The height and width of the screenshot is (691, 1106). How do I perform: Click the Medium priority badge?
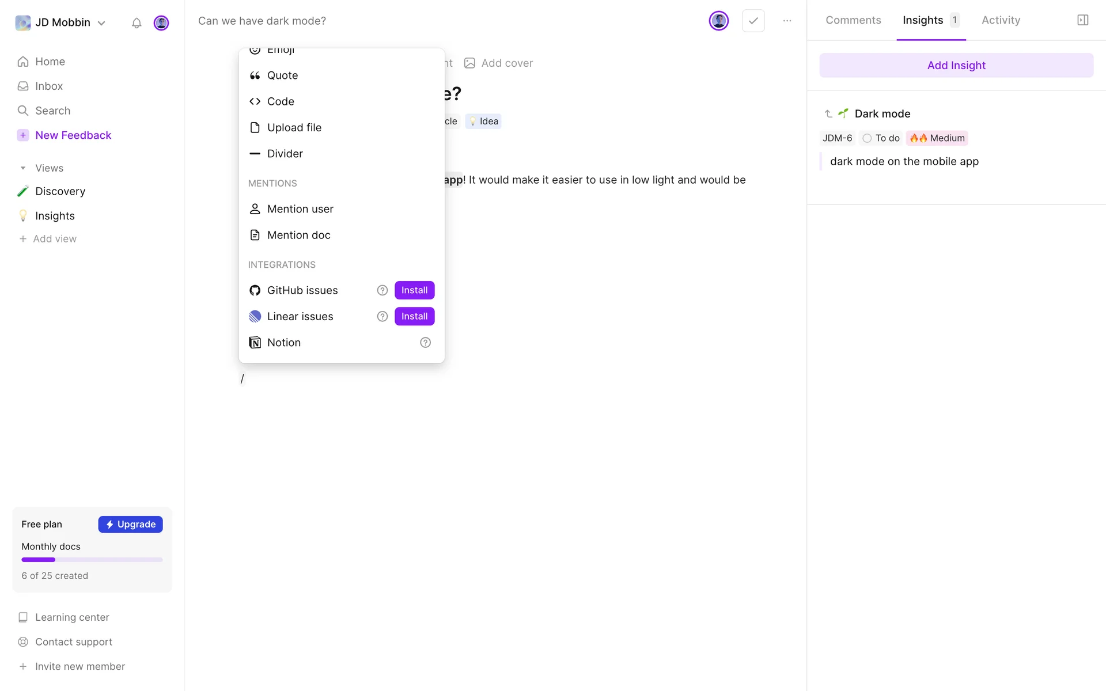pyautogui.click(x=937, y=138)
